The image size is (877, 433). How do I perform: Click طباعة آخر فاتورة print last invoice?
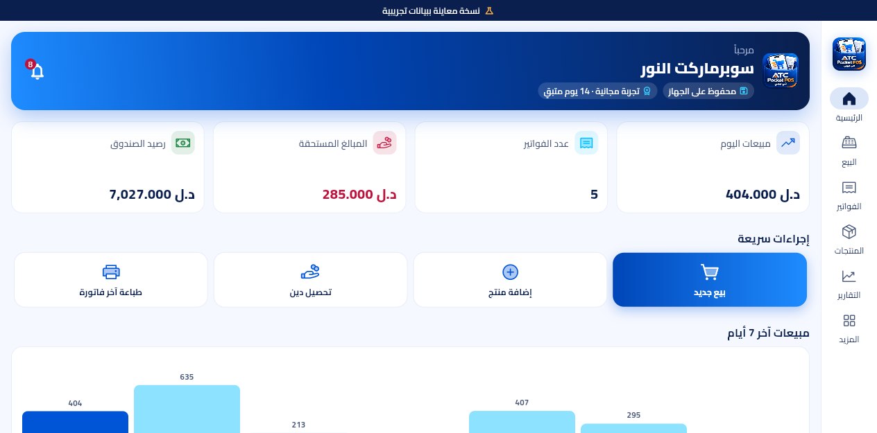pos(111,280)
